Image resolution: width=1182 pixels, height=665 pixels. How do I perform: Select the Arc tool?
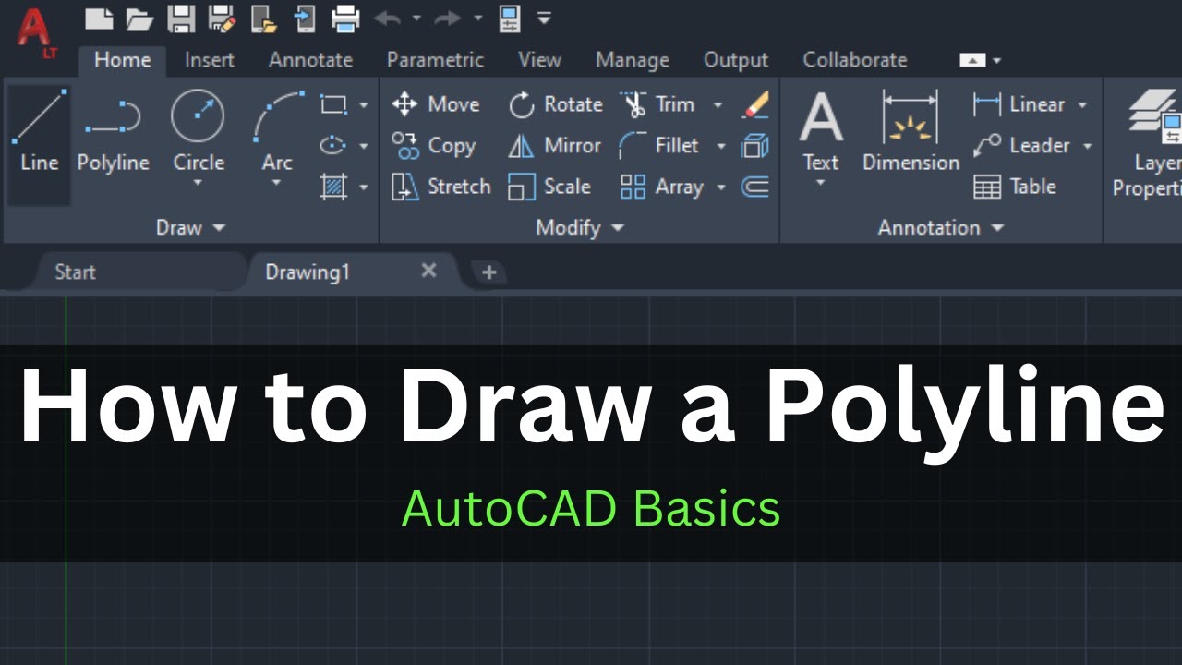click(x=277, y=131)
